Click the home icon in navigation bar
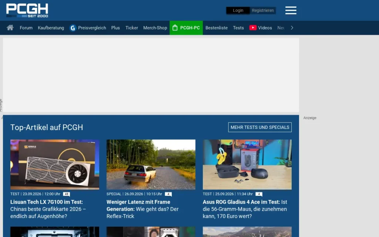Viewport: 379px width, 237px height. tap(10, 27)
